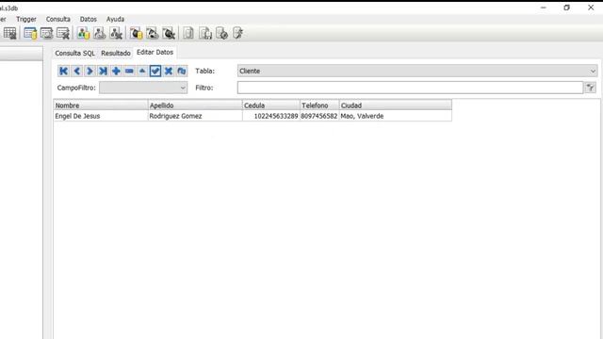Screen dimensions: 603x339
Task: Click the edit record triangle button
Action: coord(142,71)
